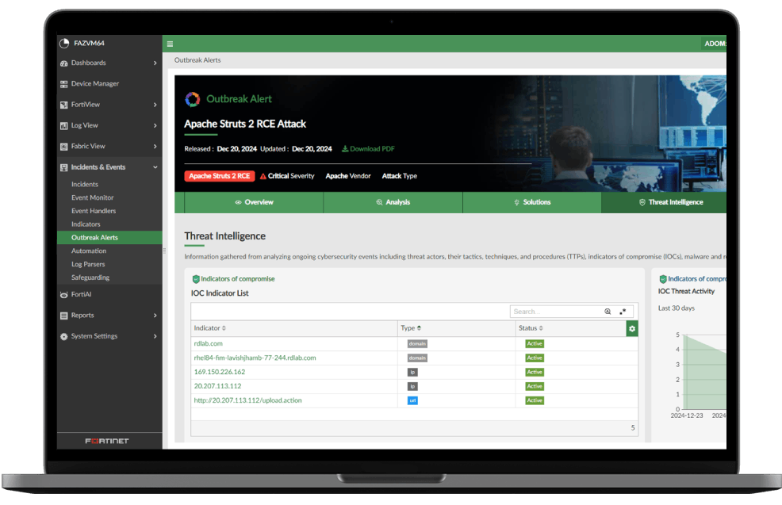
Task: Click the hamburger menu icon in top bar
Action: [170, 44]
